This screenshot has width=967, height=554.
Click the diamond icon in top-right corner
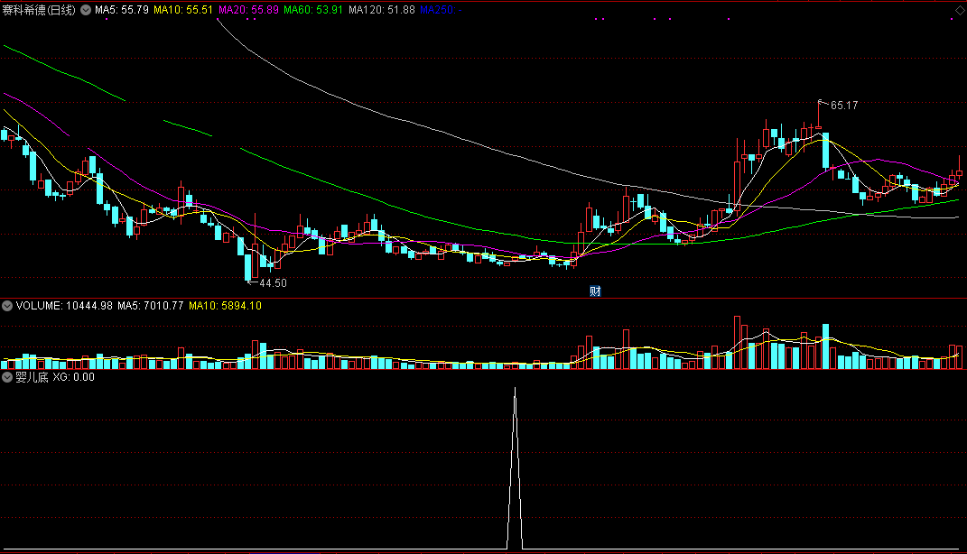point(960,11)
